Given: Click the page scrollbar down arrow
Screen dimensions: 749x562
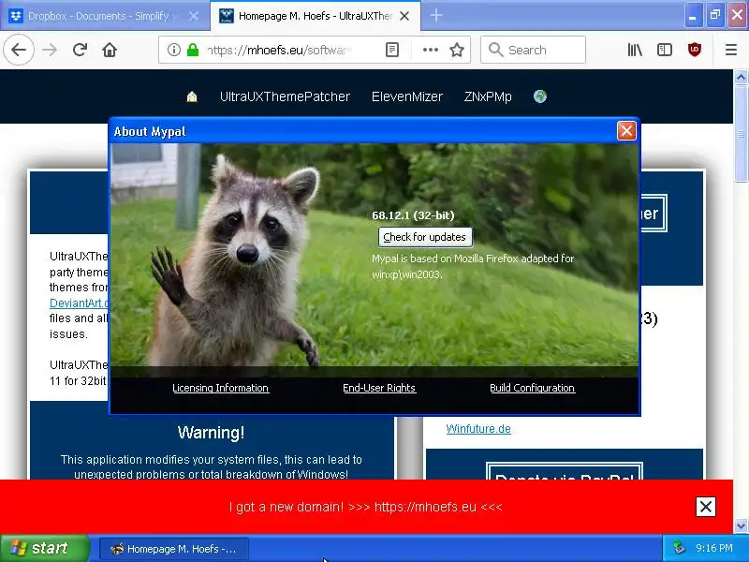Looking at the screenshot, I should point(741,526).
